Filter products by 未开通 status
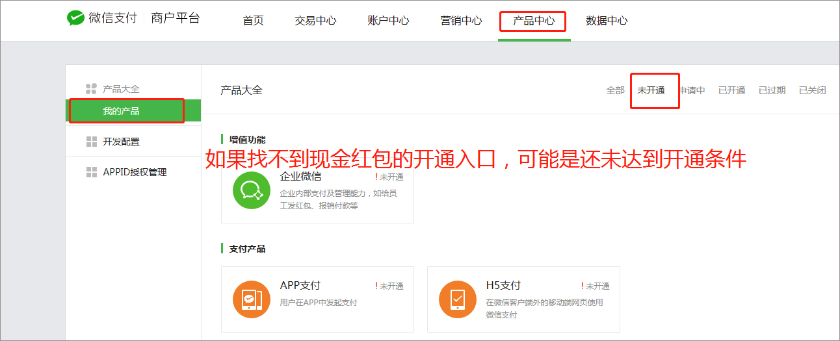This screenshot has width=840, height=341. click(x=651, y=90)
